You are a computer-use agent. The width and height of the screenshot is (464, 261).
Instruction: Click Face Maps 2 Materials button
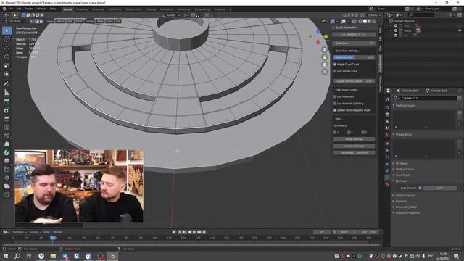(x=354, y=153)
